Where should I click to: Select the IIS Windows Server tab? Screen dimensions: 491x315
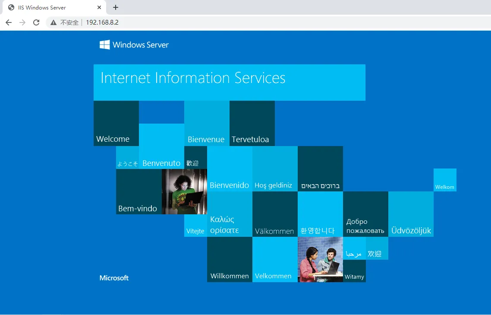coord(47,7)
